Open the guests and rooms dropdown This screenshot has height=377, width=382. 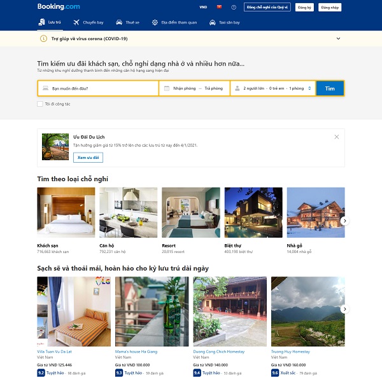(x=272, y=88)
